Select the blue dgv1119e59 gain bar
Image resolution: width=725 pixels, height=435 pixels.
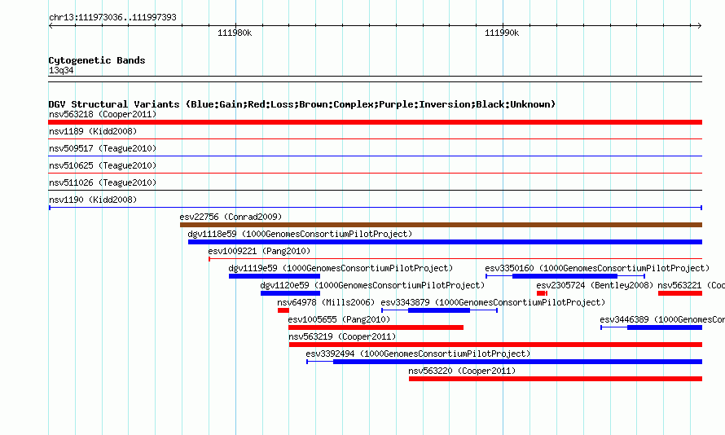point(275,276)
